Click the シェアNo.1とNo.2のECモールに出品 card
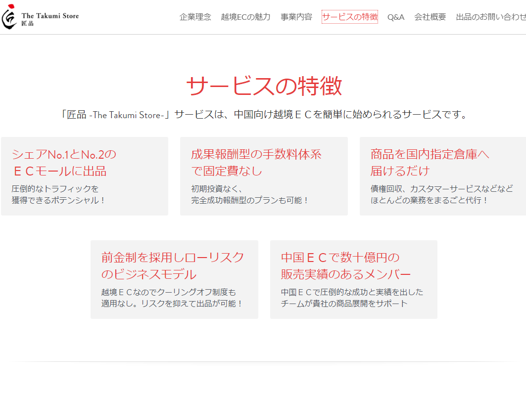 (x=84, y=175)
